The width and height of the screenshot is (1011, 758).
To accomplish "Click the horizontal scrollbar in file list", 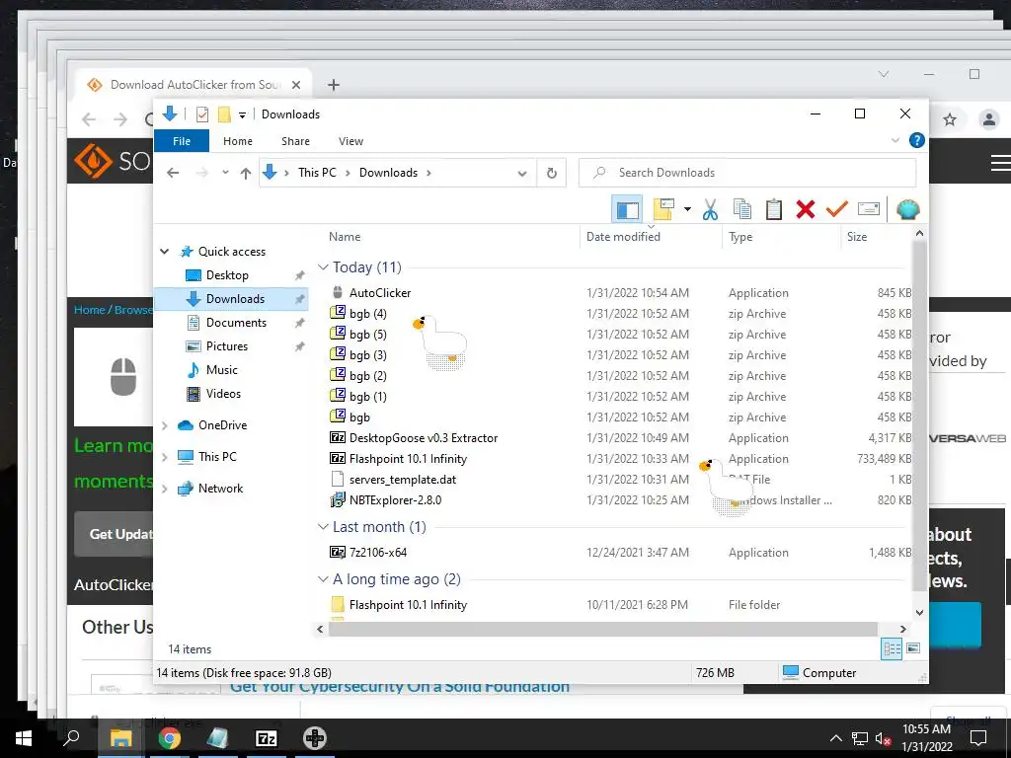I will point(603,629).
